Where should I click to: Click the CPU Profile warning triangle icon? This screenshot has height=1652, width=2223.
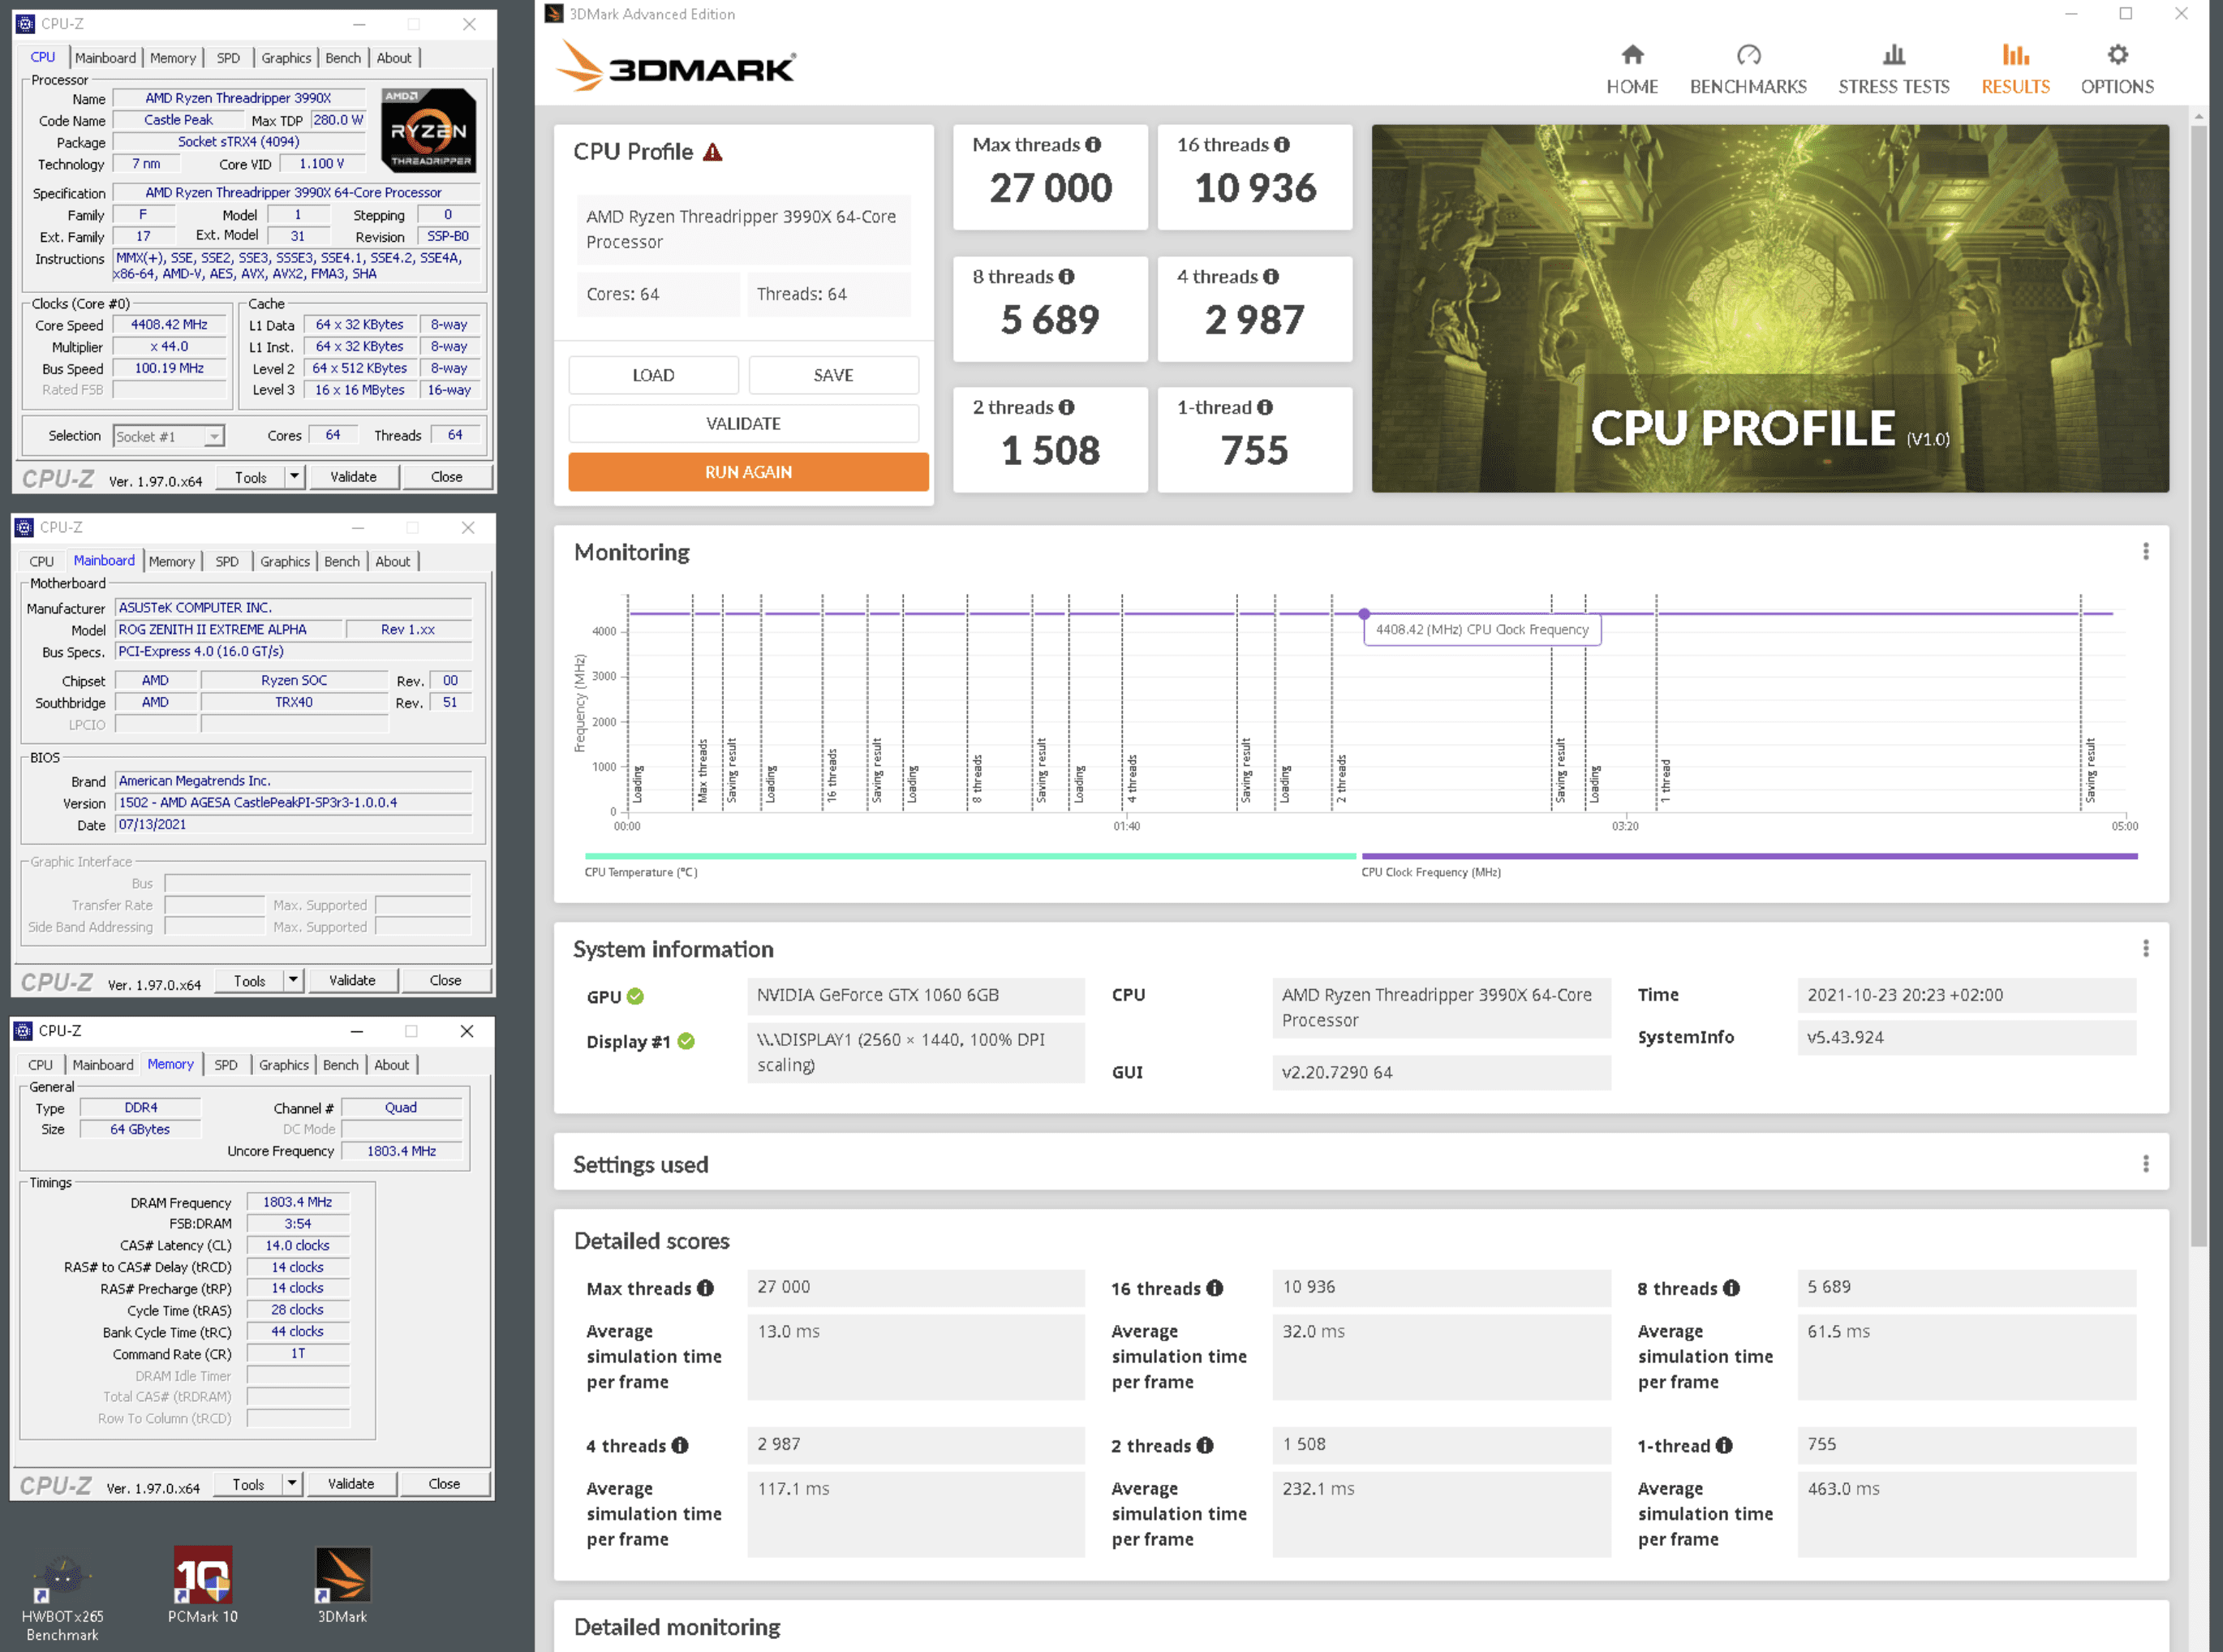pyautogui.click(x=712, y=152)
